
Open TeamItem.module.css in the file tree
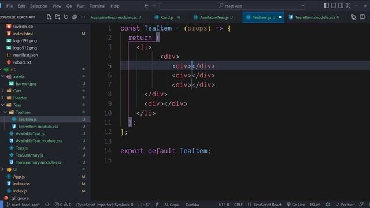[x=38, y=127]
